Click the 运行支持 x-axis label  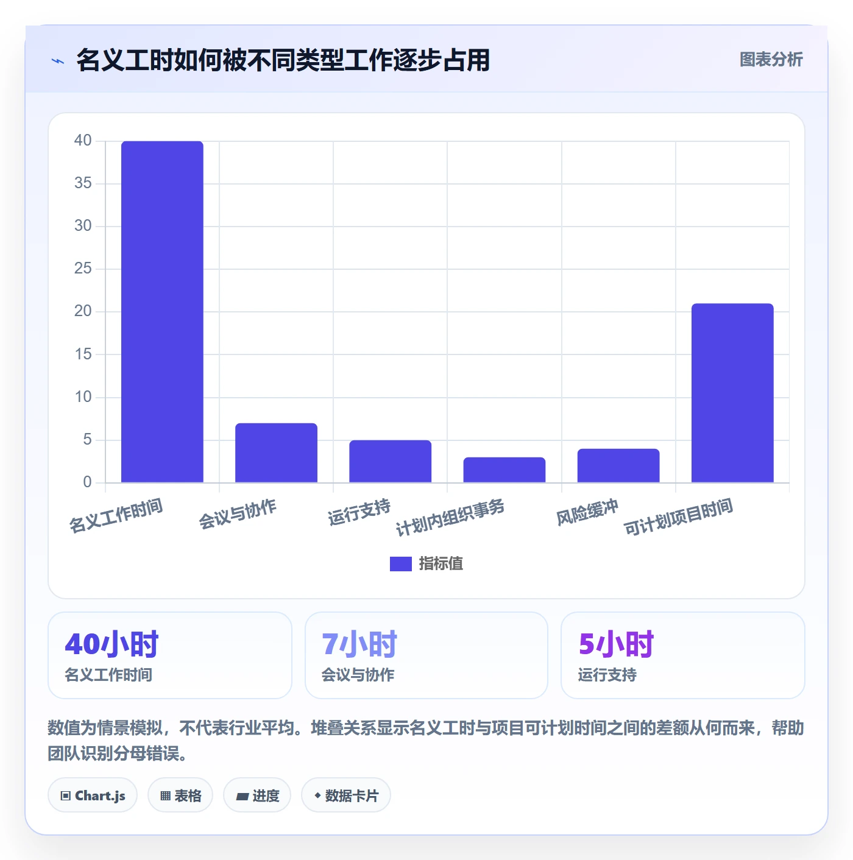359,512
